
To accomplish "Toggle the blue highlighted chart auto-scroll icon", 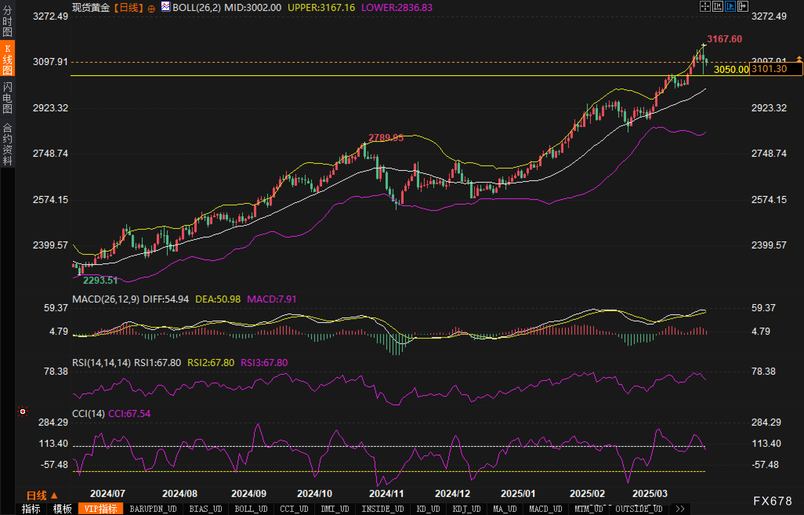I will 730,6.
